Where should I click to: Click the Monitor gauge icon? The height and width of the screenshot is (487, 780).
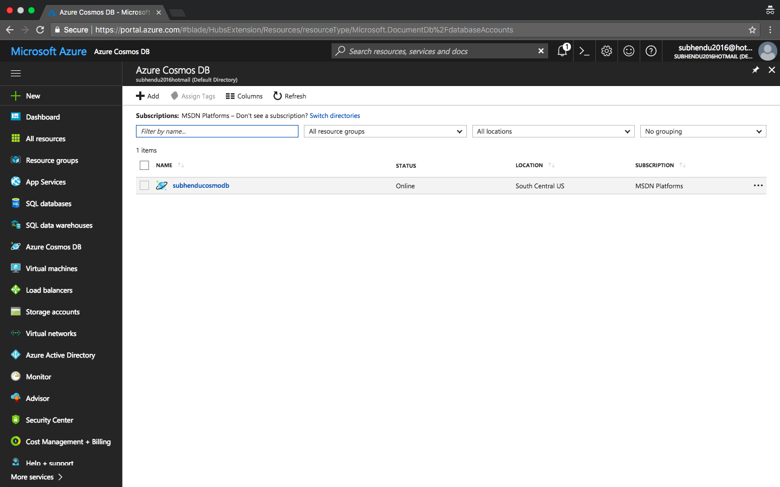tap(16, 377)
